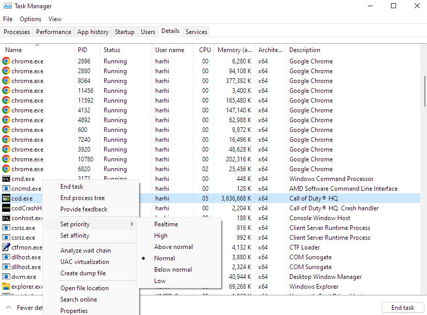This screenshot has width=427, height=315.
Task: Set process priority to High
Action: point(179,236)
